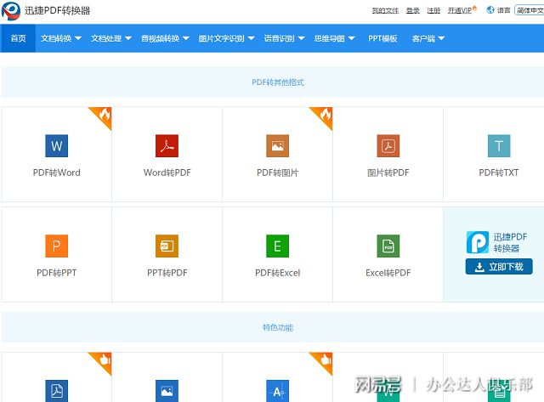The width and height of the screenshot is (544, 402).
Task: Click the Excel转PDF label
Action: 388,273
